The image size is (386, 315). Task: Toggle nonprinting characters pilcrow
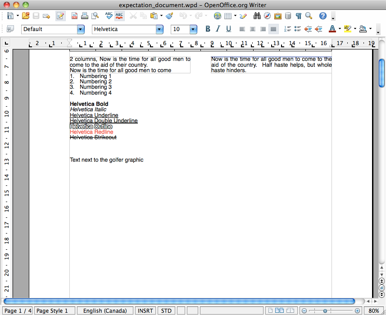[298, 16]
